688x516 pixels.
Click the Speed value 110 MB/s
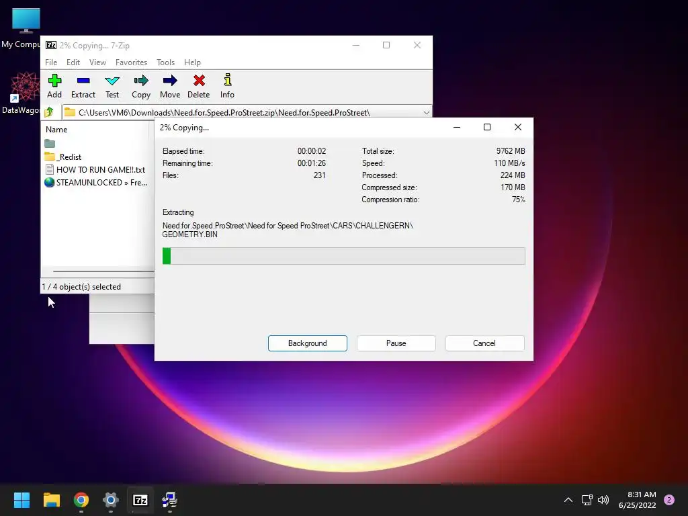pos(509,163)
